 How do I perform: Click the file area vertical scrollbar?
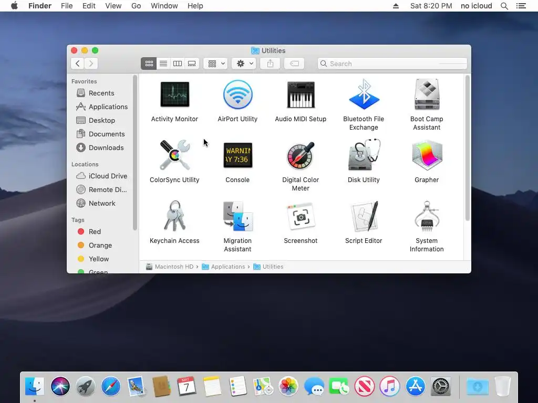(x=467, y=148)
